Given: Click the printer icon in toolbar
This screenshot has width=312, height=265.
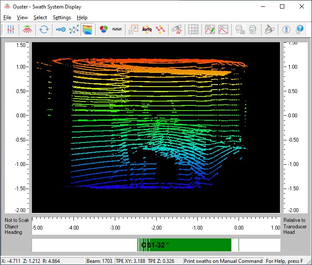Looking at the screenshot, I should pyautogui.click(x=253, y=29).
